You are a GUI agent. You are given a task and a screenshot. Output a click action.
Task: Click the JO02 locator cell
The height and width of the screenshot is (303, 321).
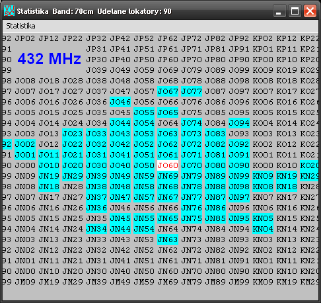[25, 144]
